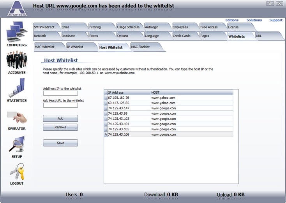Focus the Add Host URL field
The image size is (286, 203).
point(60,105)
